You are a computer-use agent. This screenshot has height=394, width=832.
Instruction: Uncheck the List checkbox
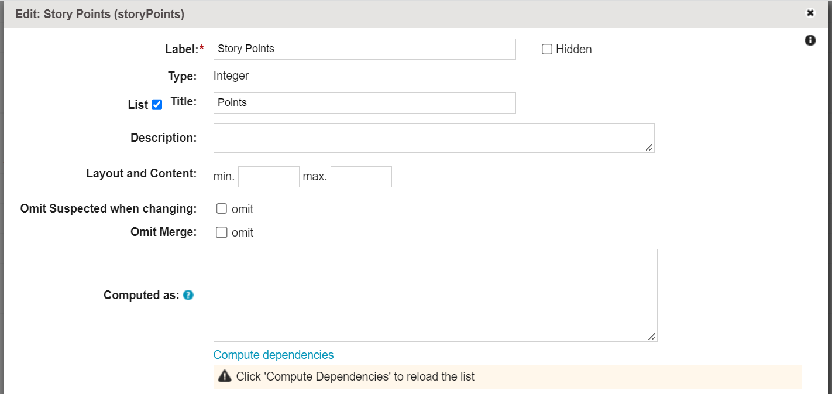[x=157, y=105]
